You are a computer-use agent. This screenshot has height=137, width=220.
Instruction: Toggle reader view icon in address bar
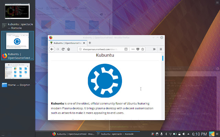(x=126, y=49)
